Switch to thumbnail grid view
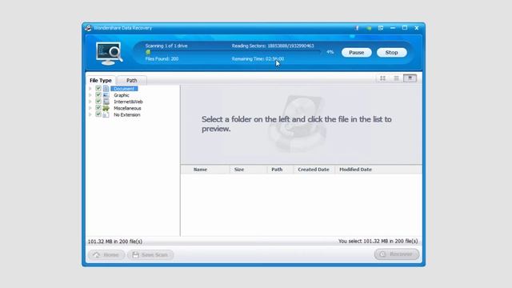 (382, 78)
